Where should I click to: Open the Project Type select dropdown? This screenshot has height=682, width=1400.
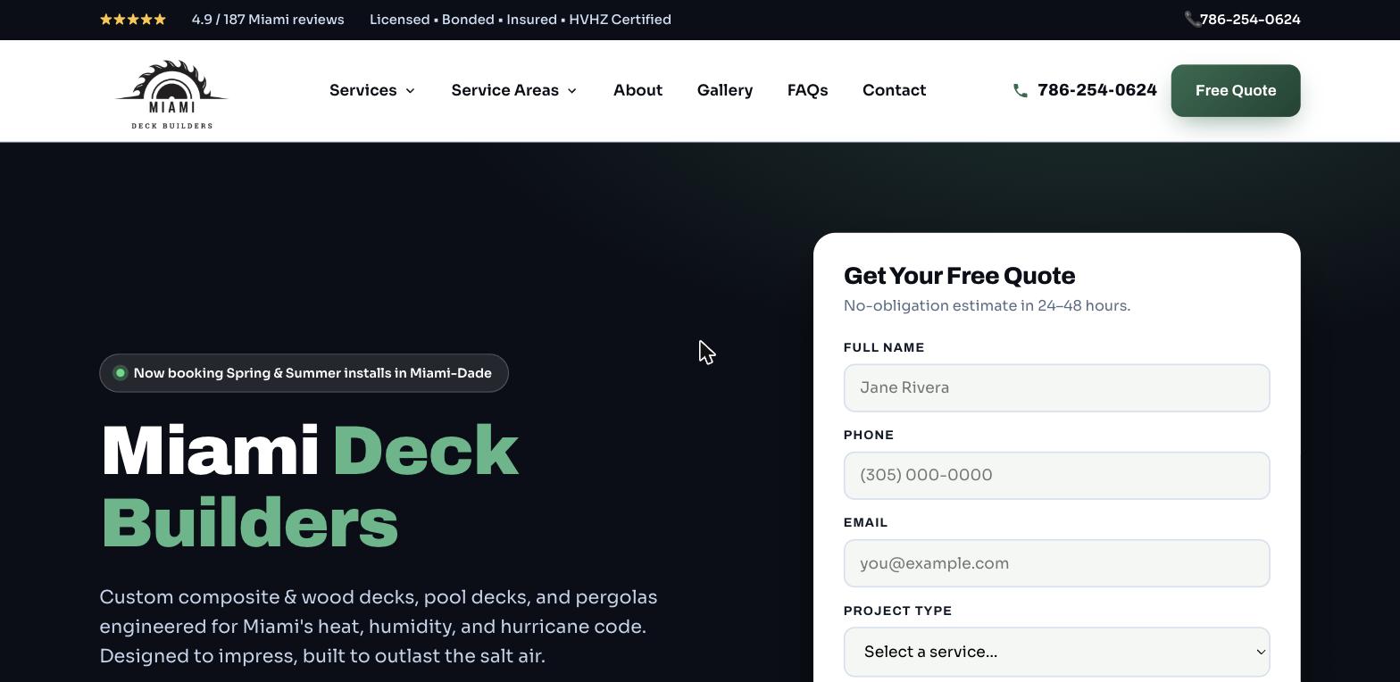1056,652
